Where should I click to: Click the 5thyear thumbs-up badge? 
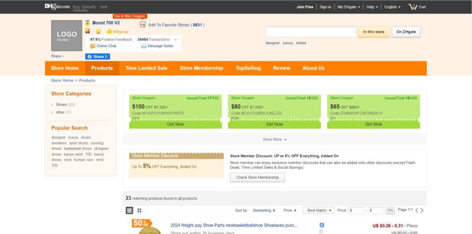(x=118, y=31)
